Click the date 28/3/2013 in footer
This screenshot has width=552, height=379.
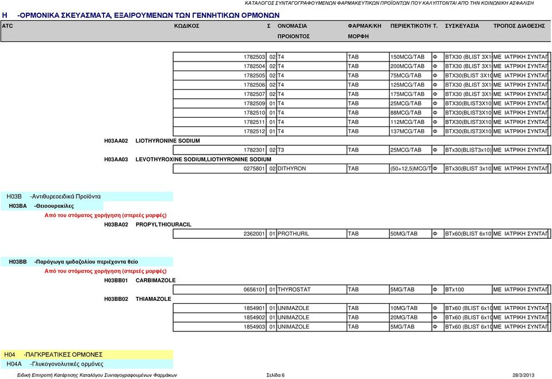point(523,376)
